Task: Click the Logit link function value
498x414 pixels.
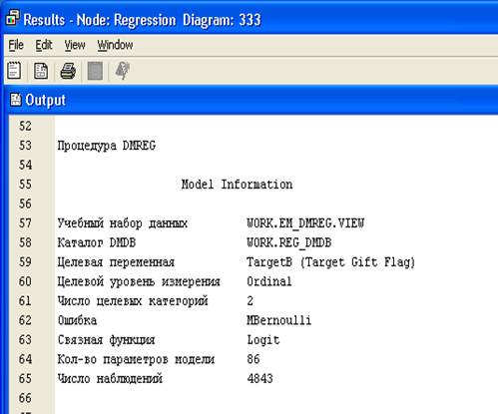Action: coord(263,340)
